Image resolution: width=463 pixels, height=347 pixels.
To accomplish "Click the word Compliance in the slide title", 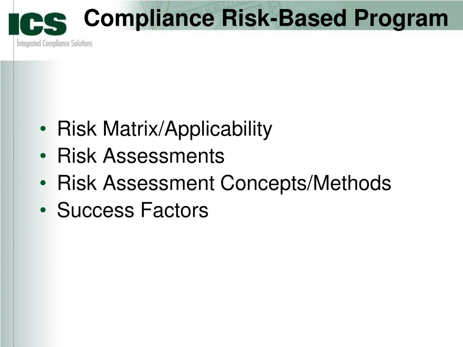I will pyautogui.click(x=150, y=19).
